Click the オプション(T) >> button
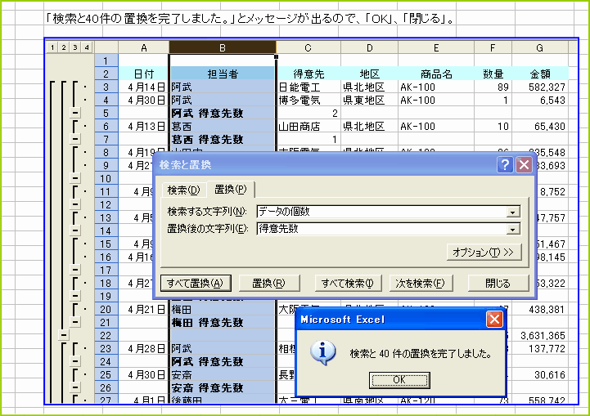This screenshot has height=416, width=590. click(484, 253)
